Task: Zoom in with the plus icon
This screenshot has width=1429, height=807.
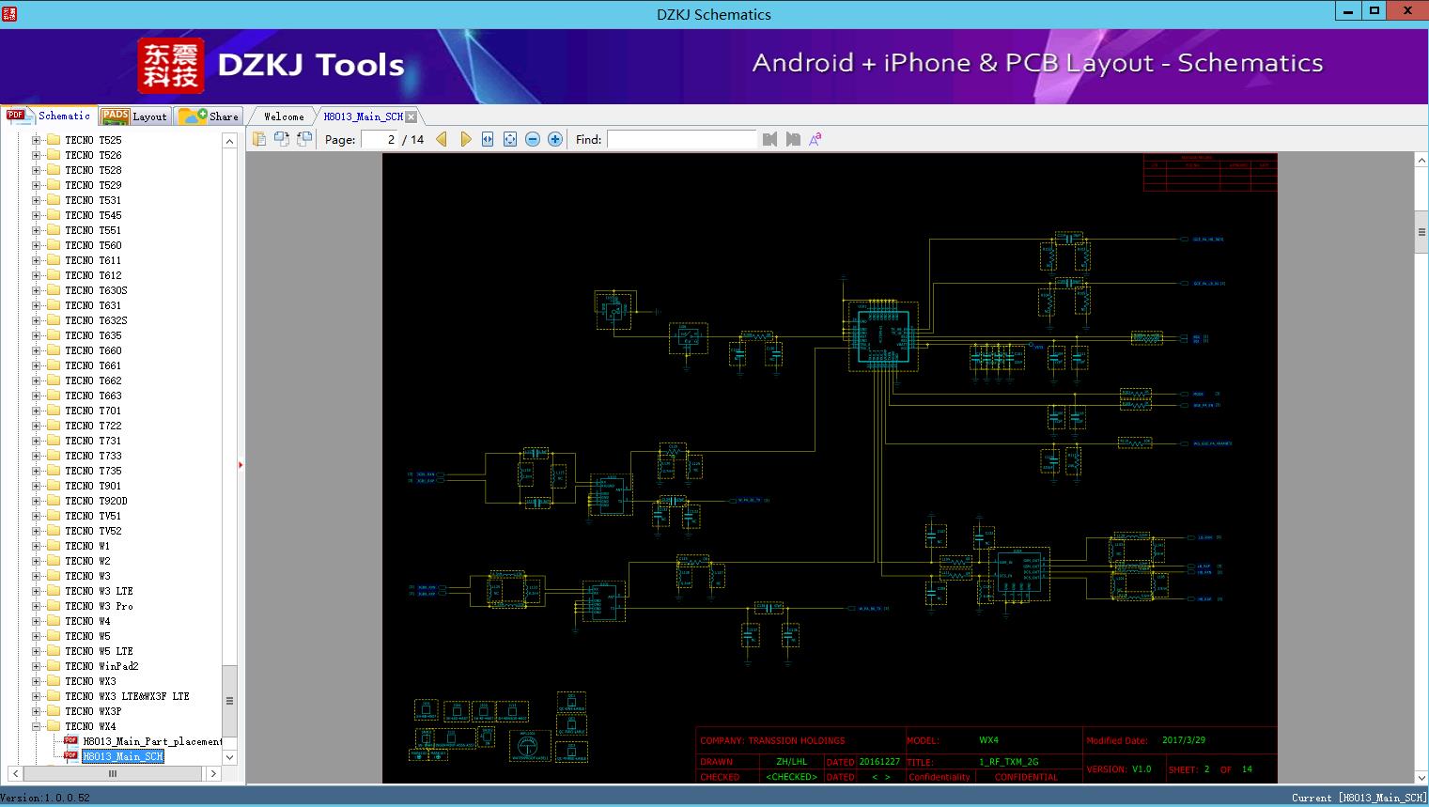Action: coord(555,139)
